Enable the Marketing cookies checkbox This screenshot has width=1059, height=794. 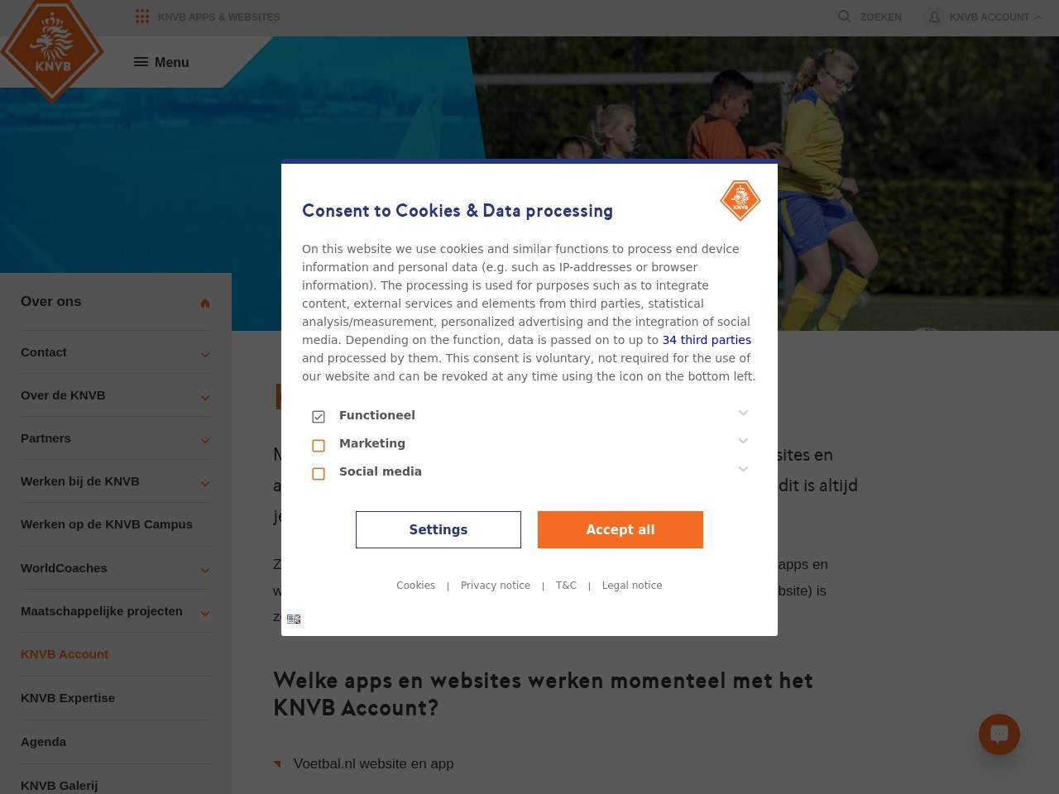[x=319, y=445]
